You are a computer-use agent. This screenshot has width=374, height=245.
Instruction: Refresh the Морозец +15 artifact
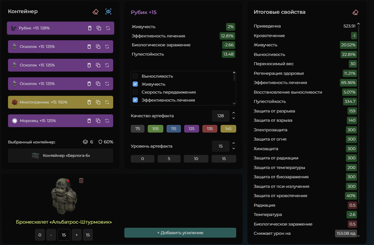[x=107, y=121]
